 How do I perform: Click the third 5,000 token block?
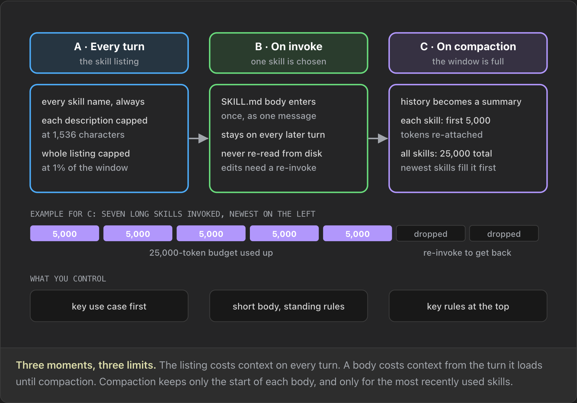pos(211,234)
